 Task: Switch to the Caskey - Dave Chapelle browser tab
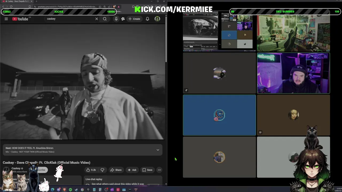17,1
